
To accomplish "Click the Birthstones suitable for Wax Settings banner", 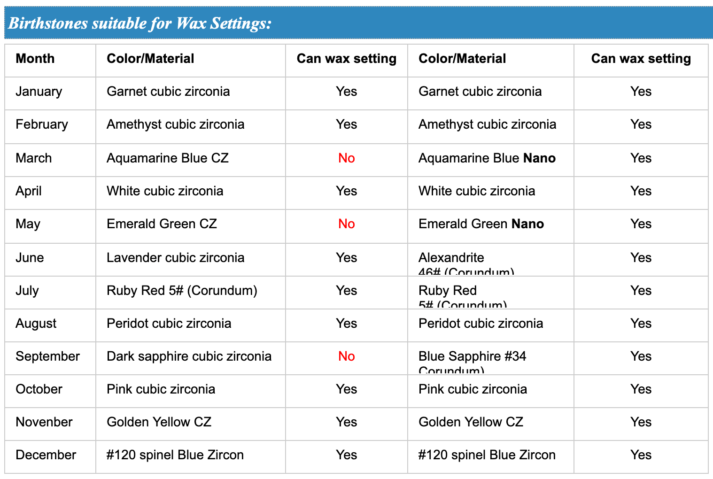I will tap(140, 23).
